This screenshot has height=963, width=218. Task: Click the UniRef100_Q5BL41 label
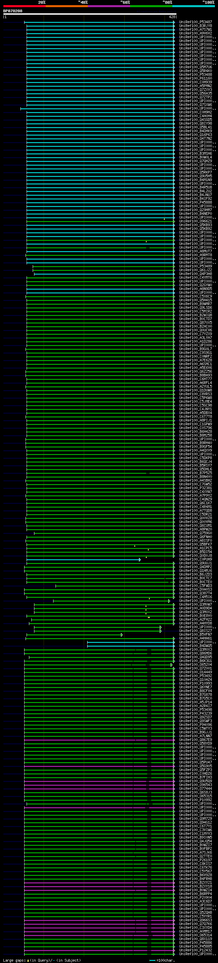pos(195,127)
